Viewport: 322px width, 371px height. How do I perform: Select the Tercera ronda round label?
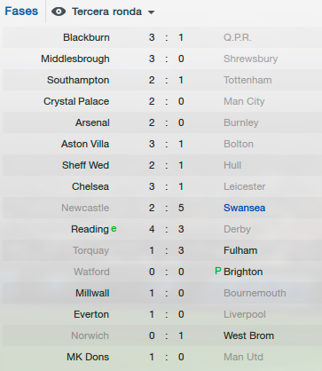106,12
